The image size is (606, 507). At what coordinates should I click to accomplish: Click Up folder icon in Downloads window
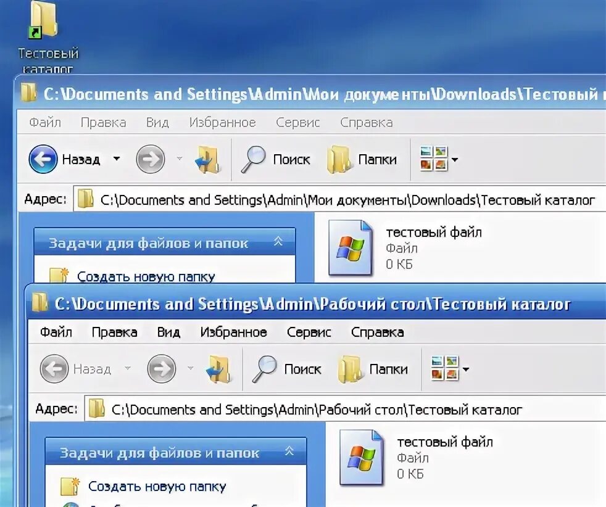coord(209,159)
